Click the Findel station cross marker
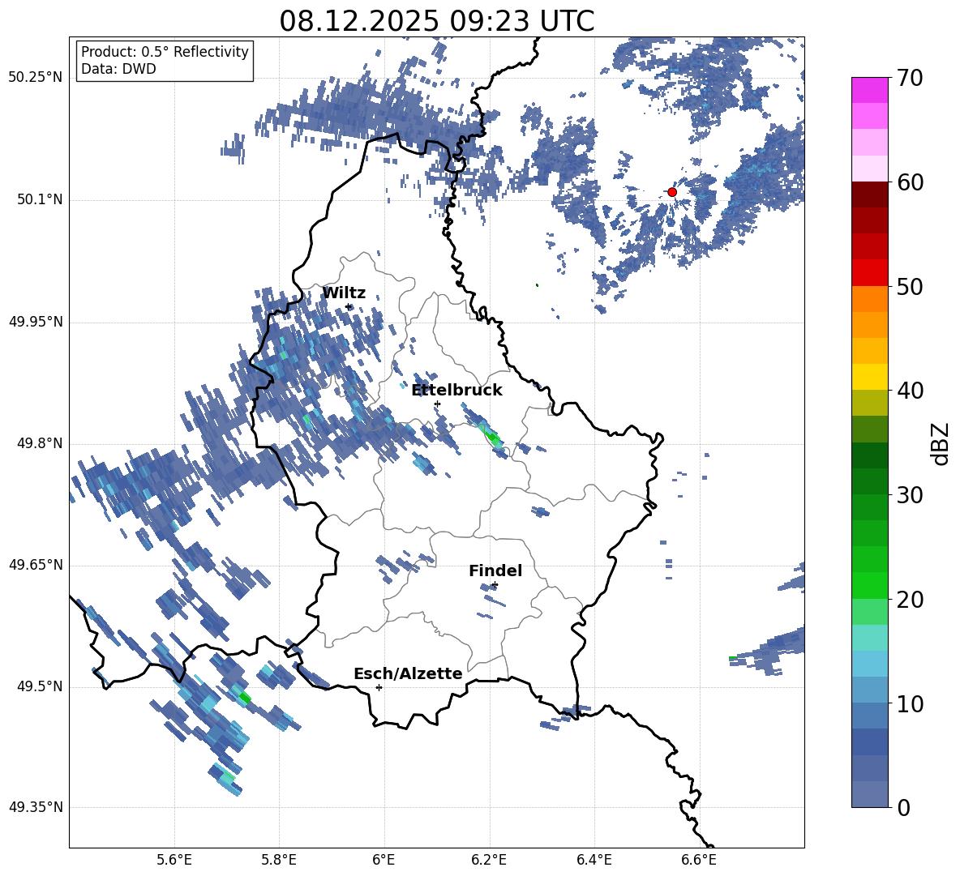The image size is (960, 876). (495, 585)
